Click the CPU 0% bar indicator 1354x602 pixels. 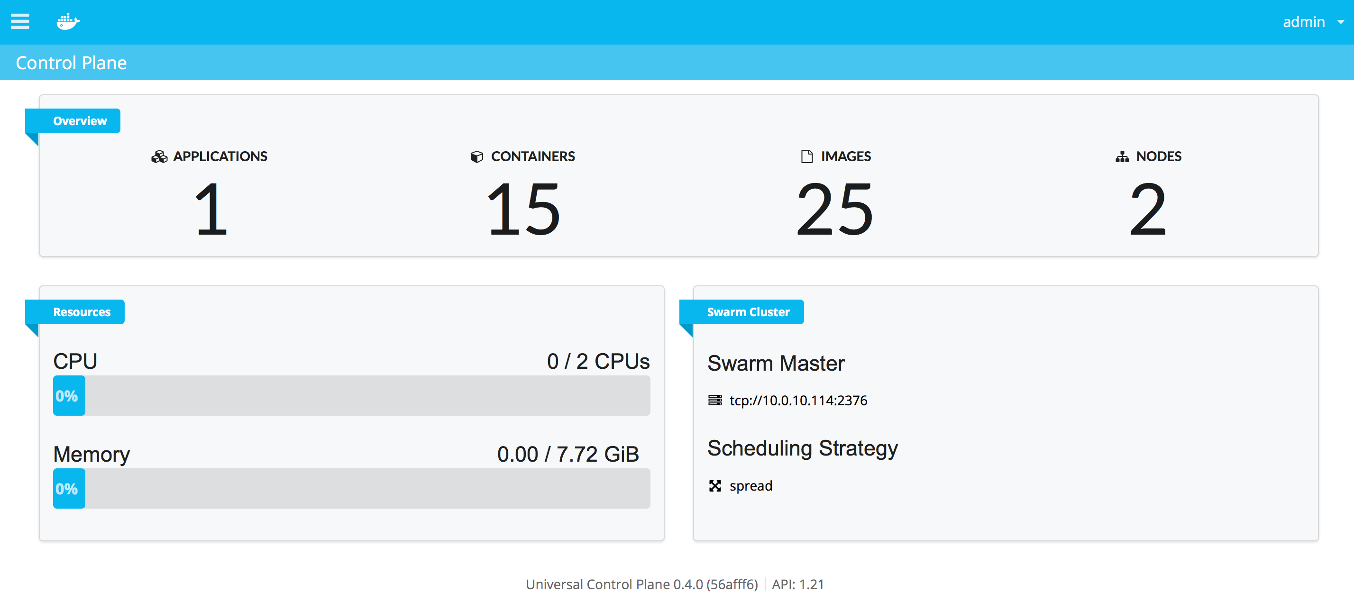(x=69, y=395)
